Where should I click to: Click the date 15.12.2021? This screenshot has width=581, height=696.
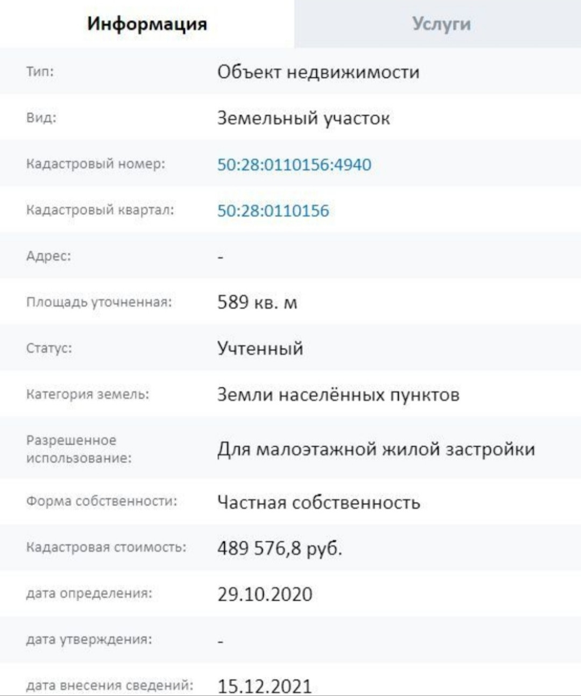265,686
